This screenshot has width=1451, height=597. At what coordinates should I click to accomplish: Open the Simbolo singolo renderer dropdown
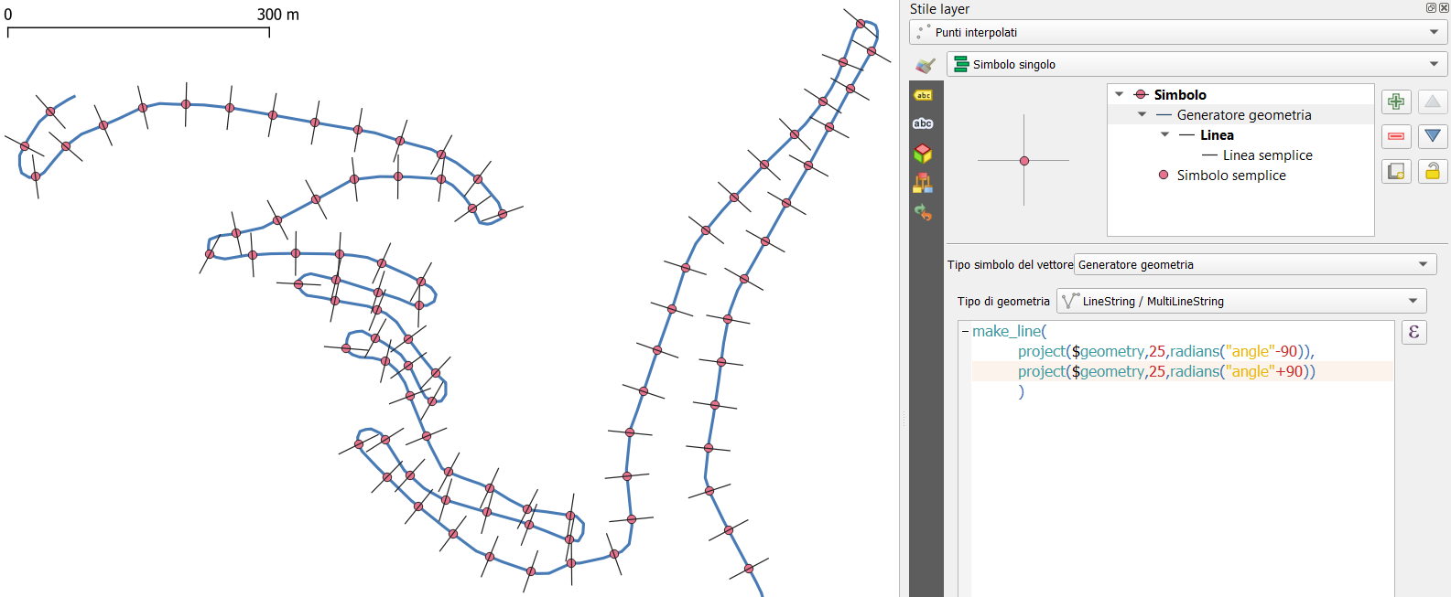[x=1197, y=64]
